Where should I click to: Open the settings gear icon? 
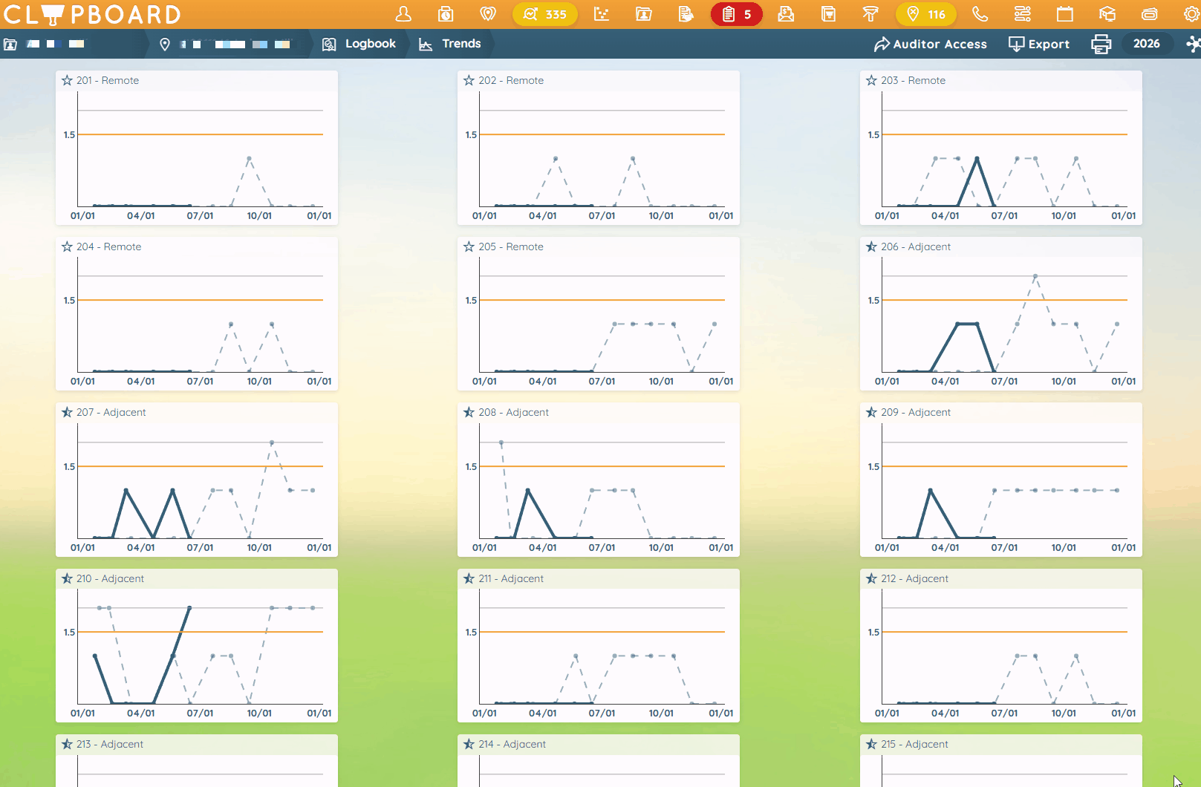pos(1191,14)
